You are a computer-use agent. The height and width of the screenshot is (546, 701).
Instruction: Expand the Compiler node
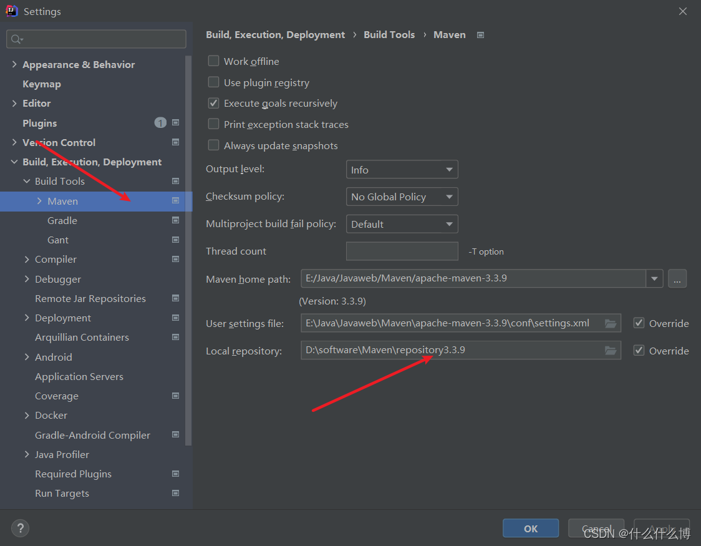(x=27, y=259)
